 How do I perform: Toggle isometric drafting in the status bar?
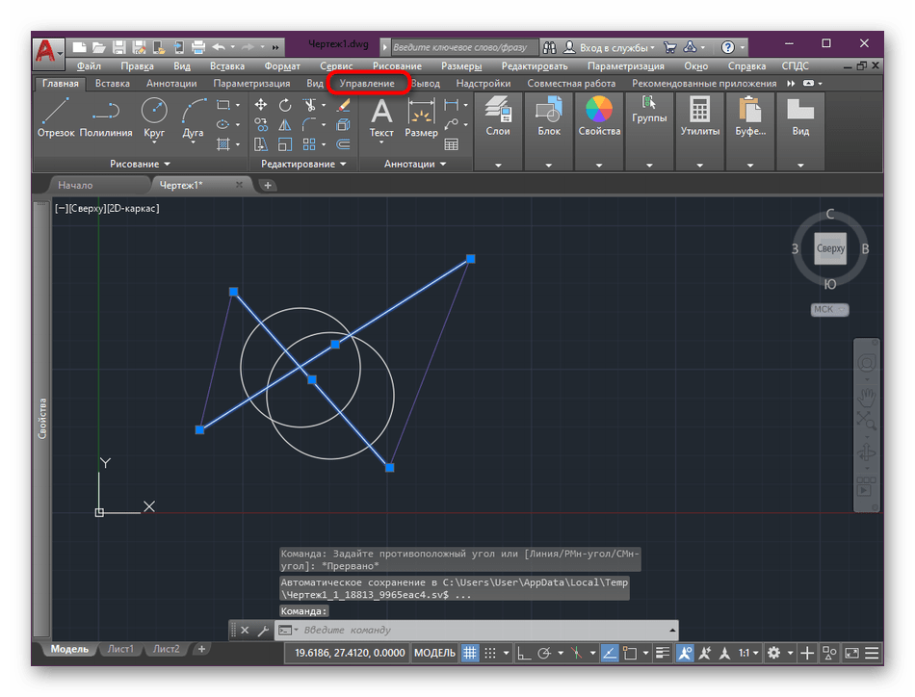coord(577,654)
